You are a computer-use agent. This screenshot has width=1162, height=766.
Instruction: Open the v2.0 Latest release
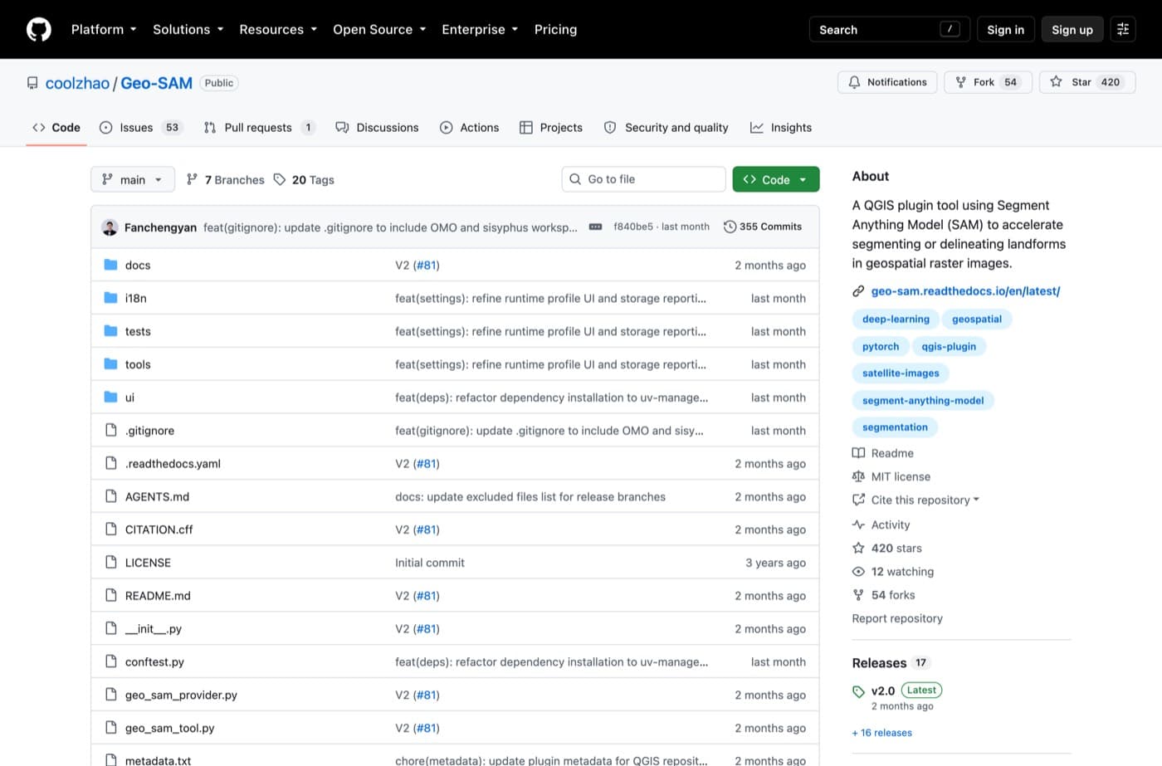click(x=897, y=690)
